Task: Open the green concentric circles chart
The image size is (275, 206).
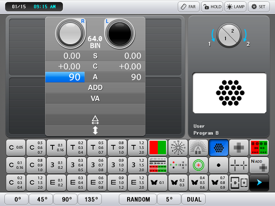Action: pyautogui.click(x=198, y=165)
